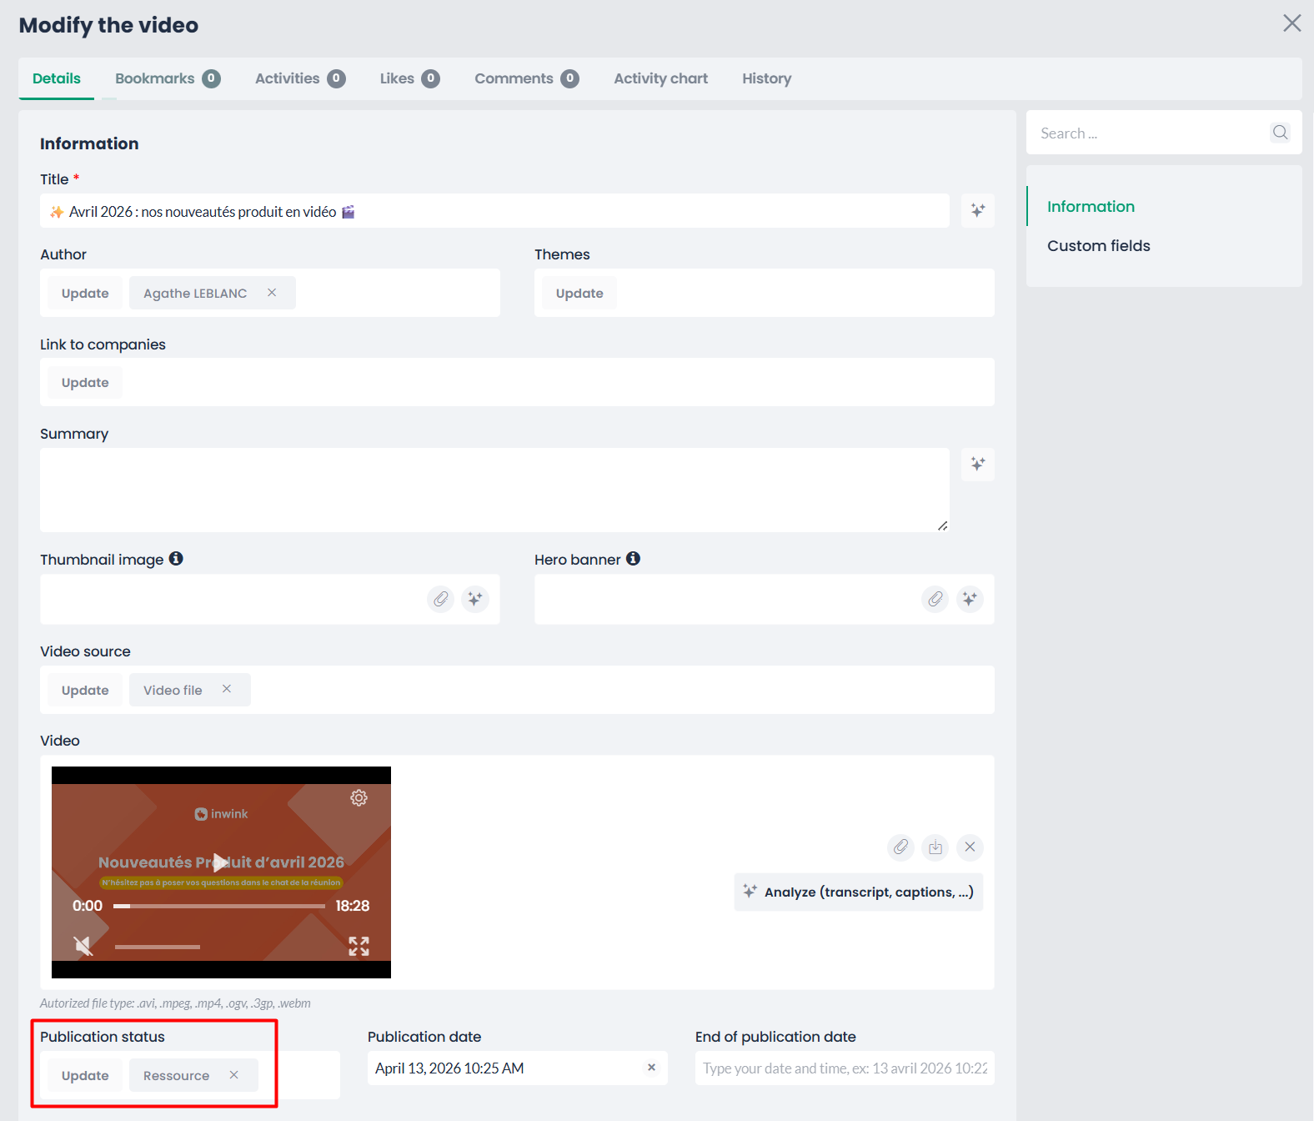Remove the Ressource publication status tag

pos(234,1075)
